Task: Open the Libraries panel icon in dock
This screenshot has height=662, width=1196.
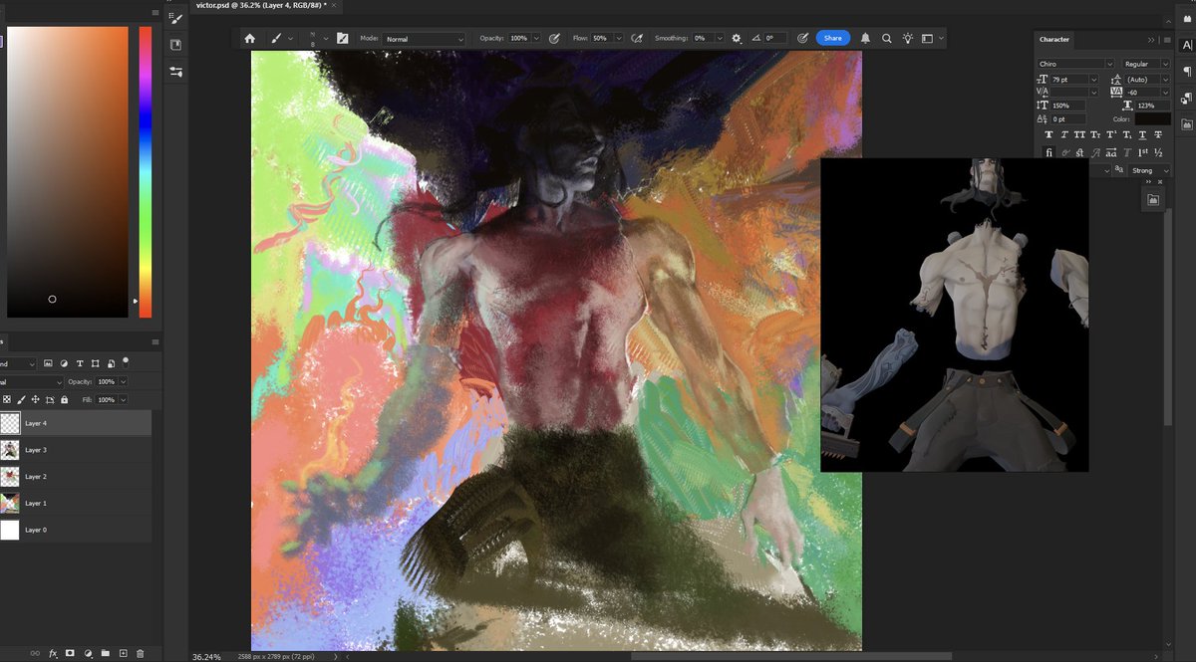Action: [x=1187, y=124]
